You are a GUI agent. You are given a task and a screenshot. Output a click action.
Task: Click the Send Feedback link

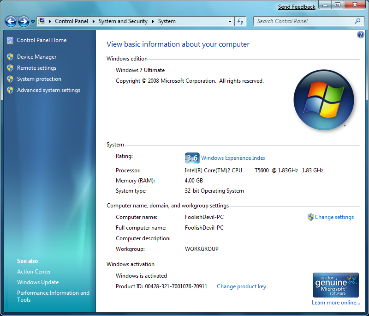point(297,7)
